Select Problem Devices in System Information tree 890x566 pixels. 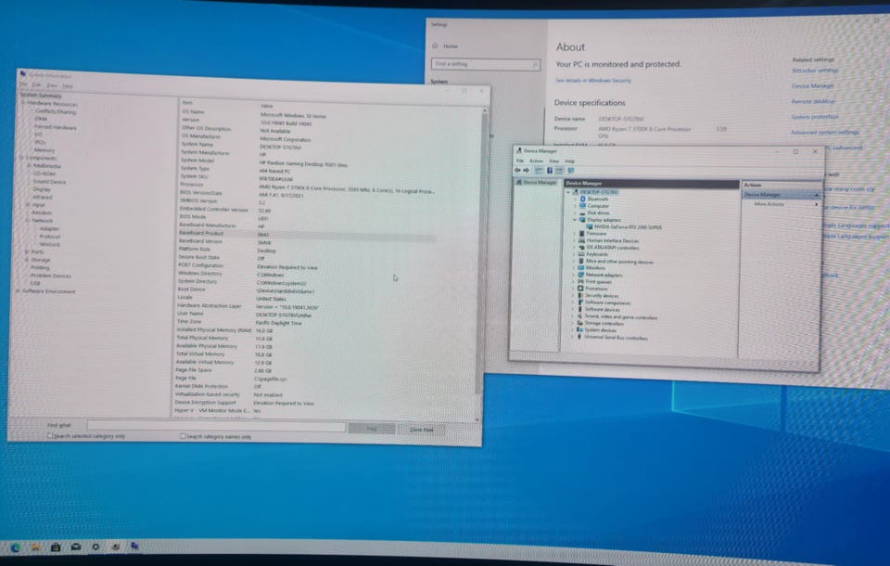(x=50, y=276)
